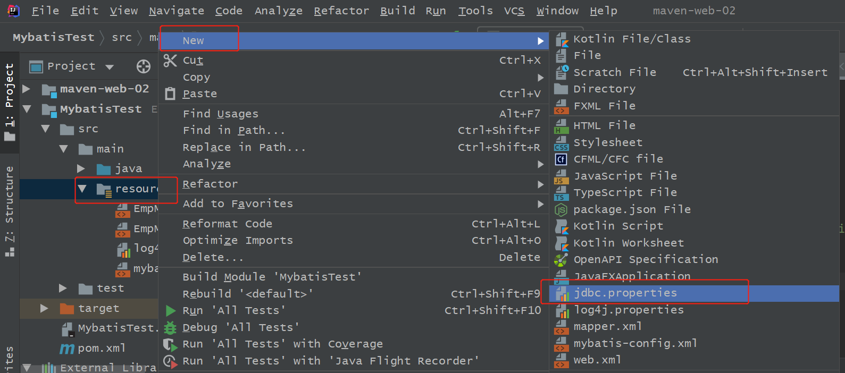Click the Kotlin File/Class icon

coord(562,39)
